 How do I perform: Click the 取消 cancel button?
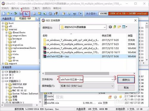click(126, 88)
